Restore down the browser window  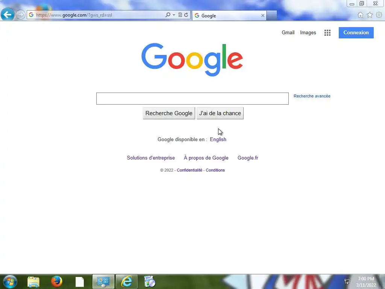click(x=361, y=4)
